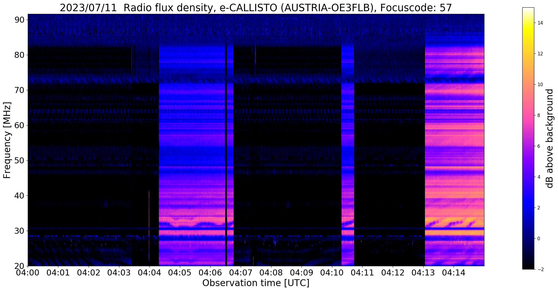Click the colorbar tick label 8
Image resolution: width=558 pixels, height=291 pixels.
click(x=538, y=115)
